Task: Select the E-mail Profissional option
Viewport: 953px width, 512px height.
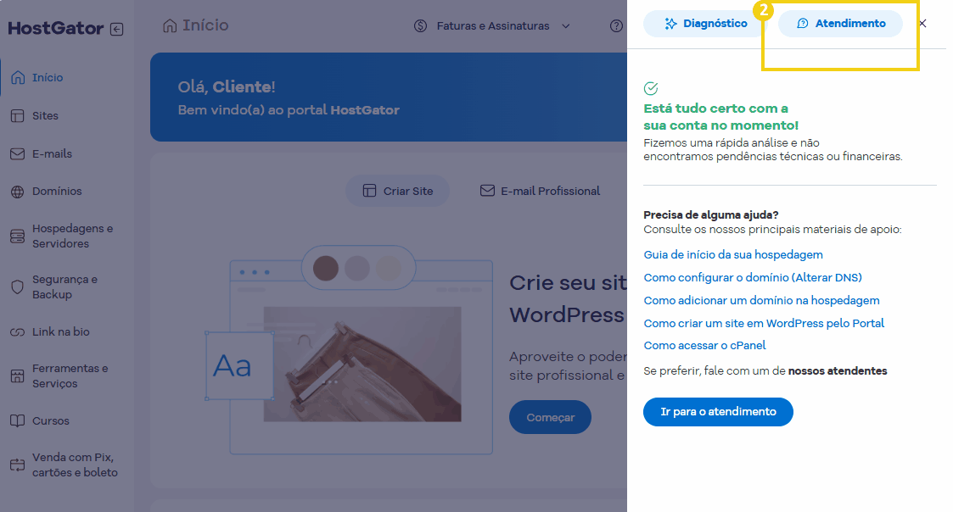Action: pyautogui.click(x=540, y=192)
